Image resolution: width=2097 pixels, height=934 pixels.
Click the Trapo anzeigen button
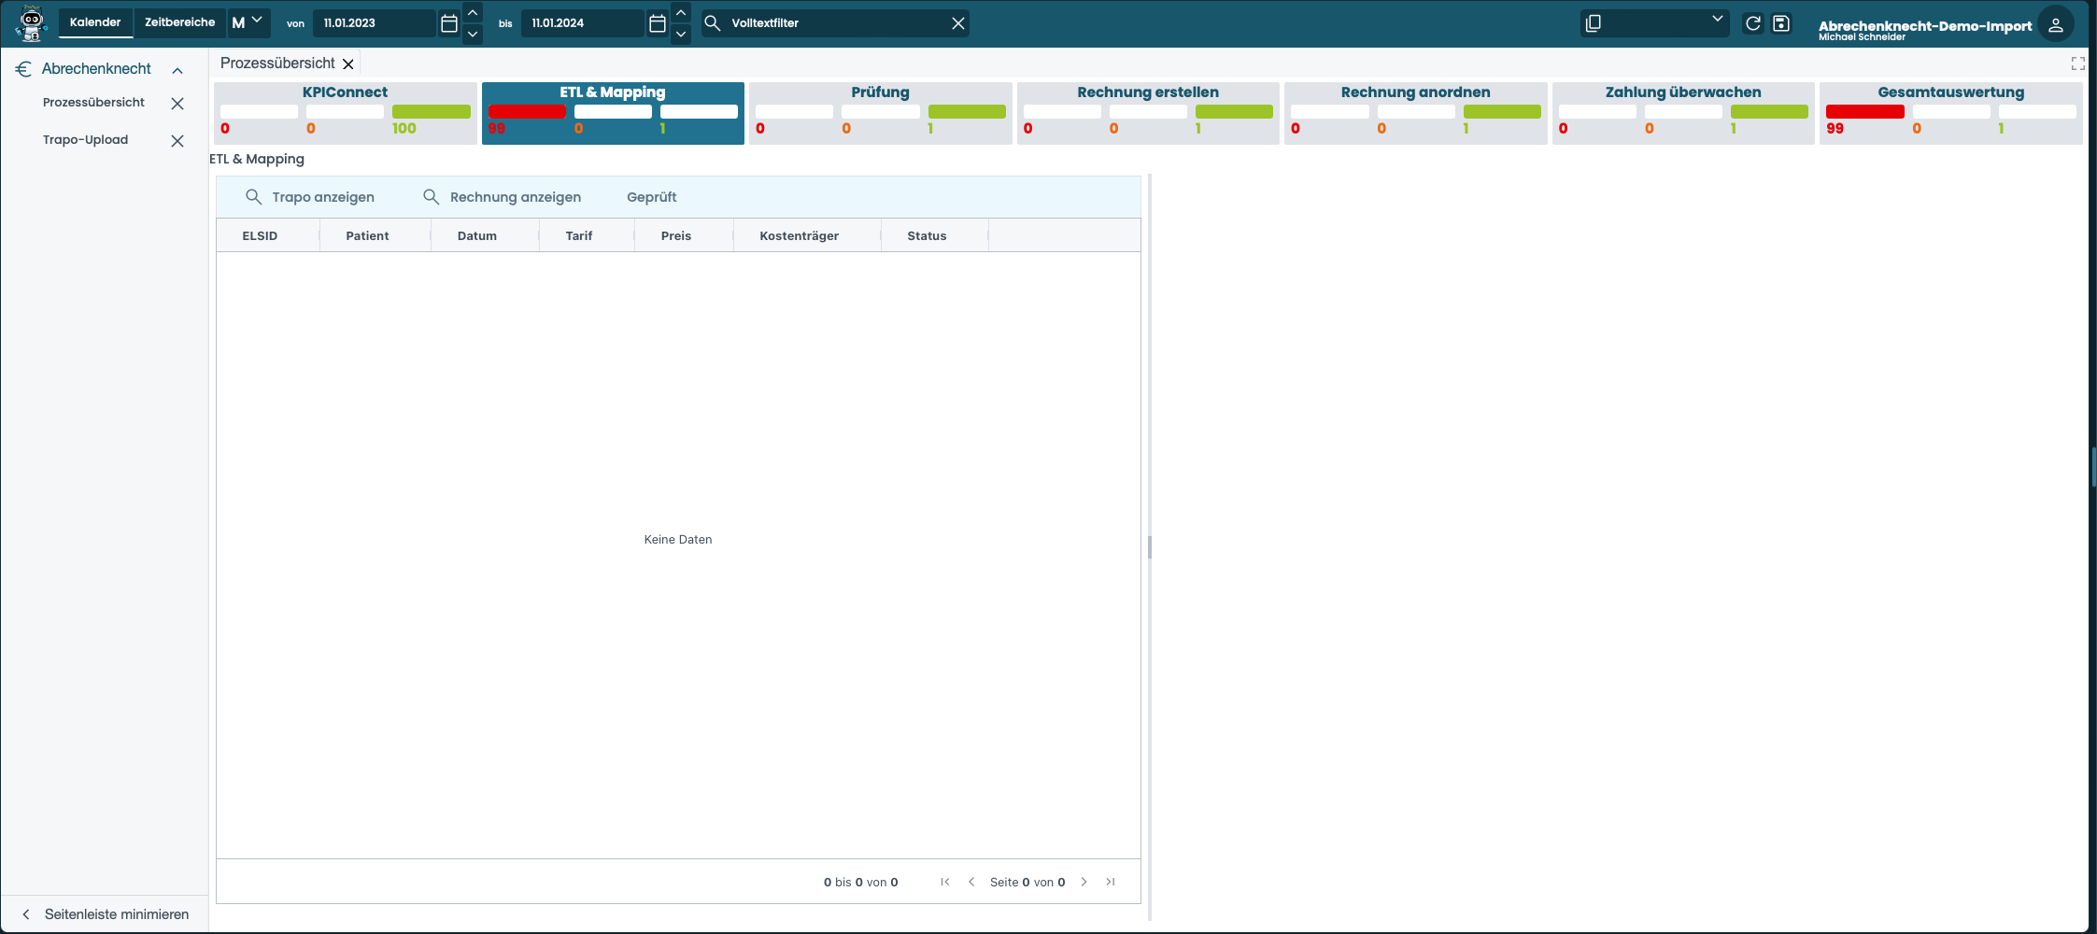pyautogui.click(x=310, y=197)
